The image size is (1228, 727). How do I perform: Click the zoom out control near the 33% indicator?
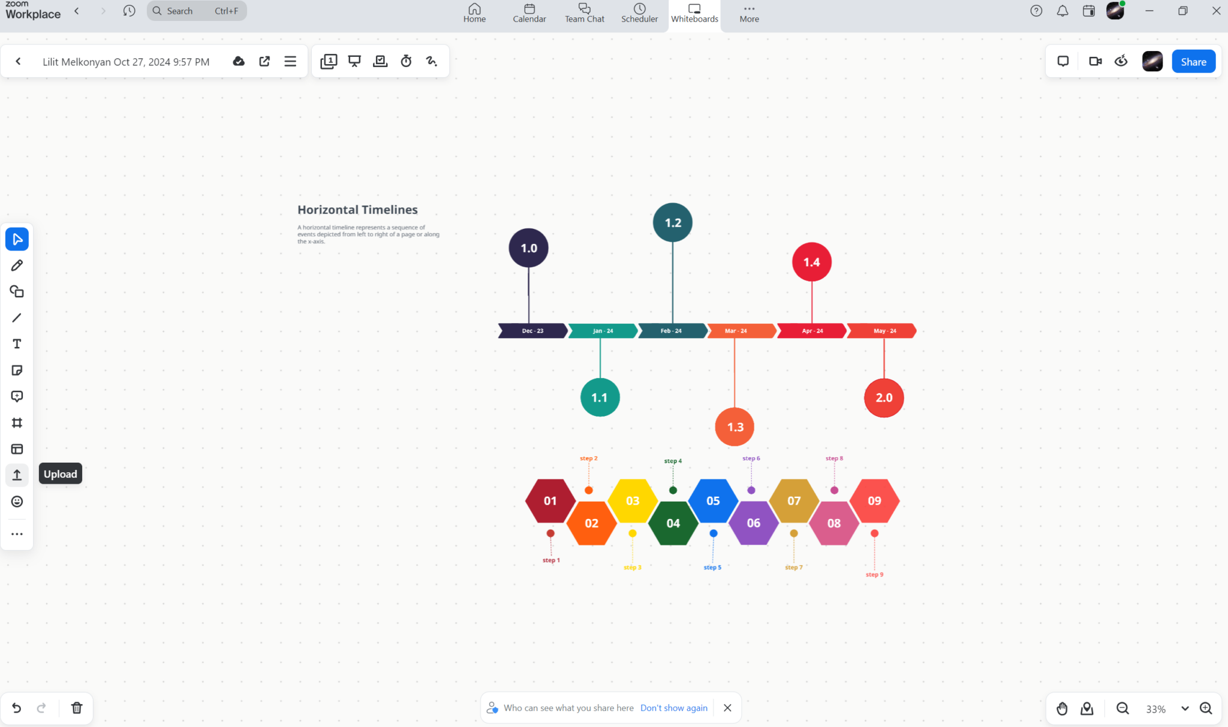(1122, 708)
